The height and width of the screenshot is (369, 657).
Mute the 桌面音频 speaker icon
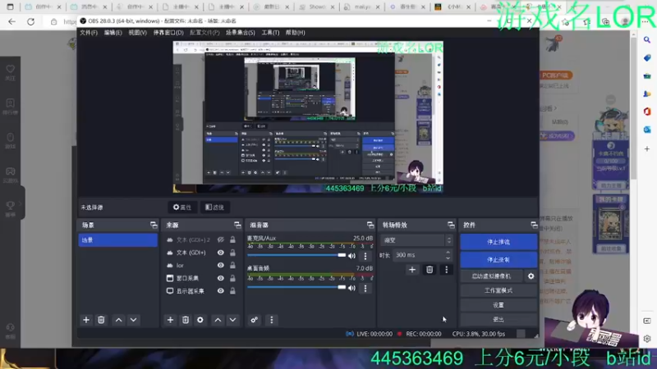[x=351, y=288]
